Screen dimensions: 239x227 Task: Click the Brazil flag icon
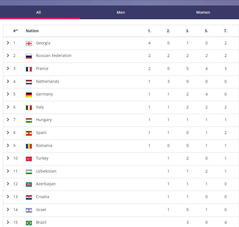coord(29,223)
